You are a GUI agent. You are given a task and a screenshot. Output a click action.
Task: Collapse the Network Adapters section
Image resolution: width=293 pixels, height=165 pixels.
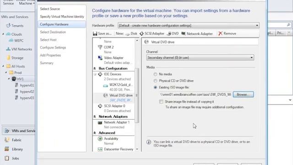(95, 116)
